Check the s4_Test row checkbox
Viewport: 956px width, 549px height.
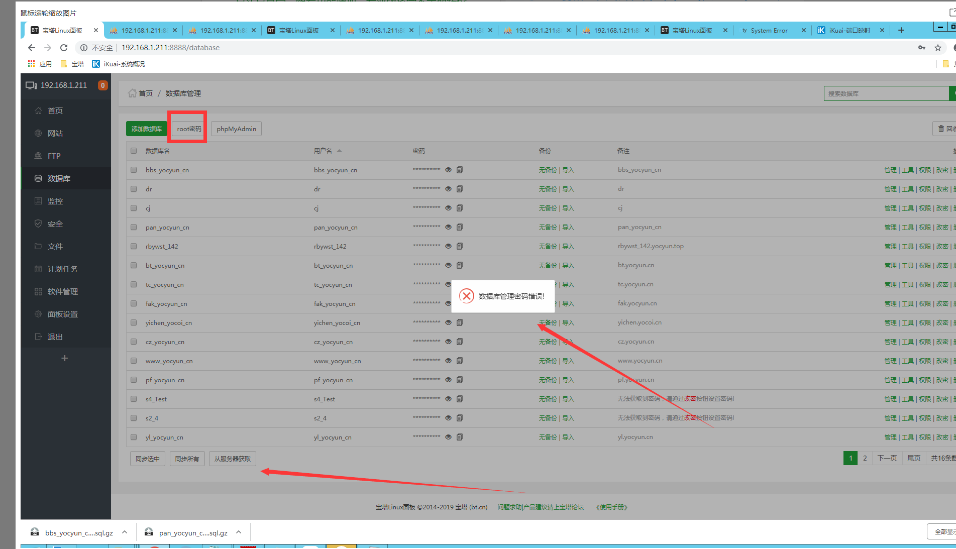(134, 399)
